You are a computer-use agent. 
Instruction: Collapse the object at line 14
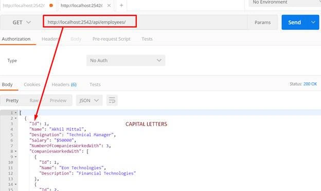pos(15,184)
